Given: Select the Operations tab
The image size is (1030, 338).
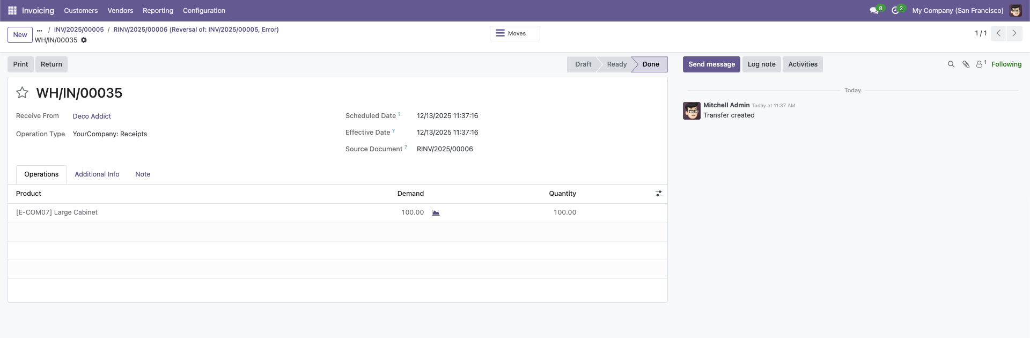Looking at the screenshot, I should pyautogui.click(x=41, y=174).
